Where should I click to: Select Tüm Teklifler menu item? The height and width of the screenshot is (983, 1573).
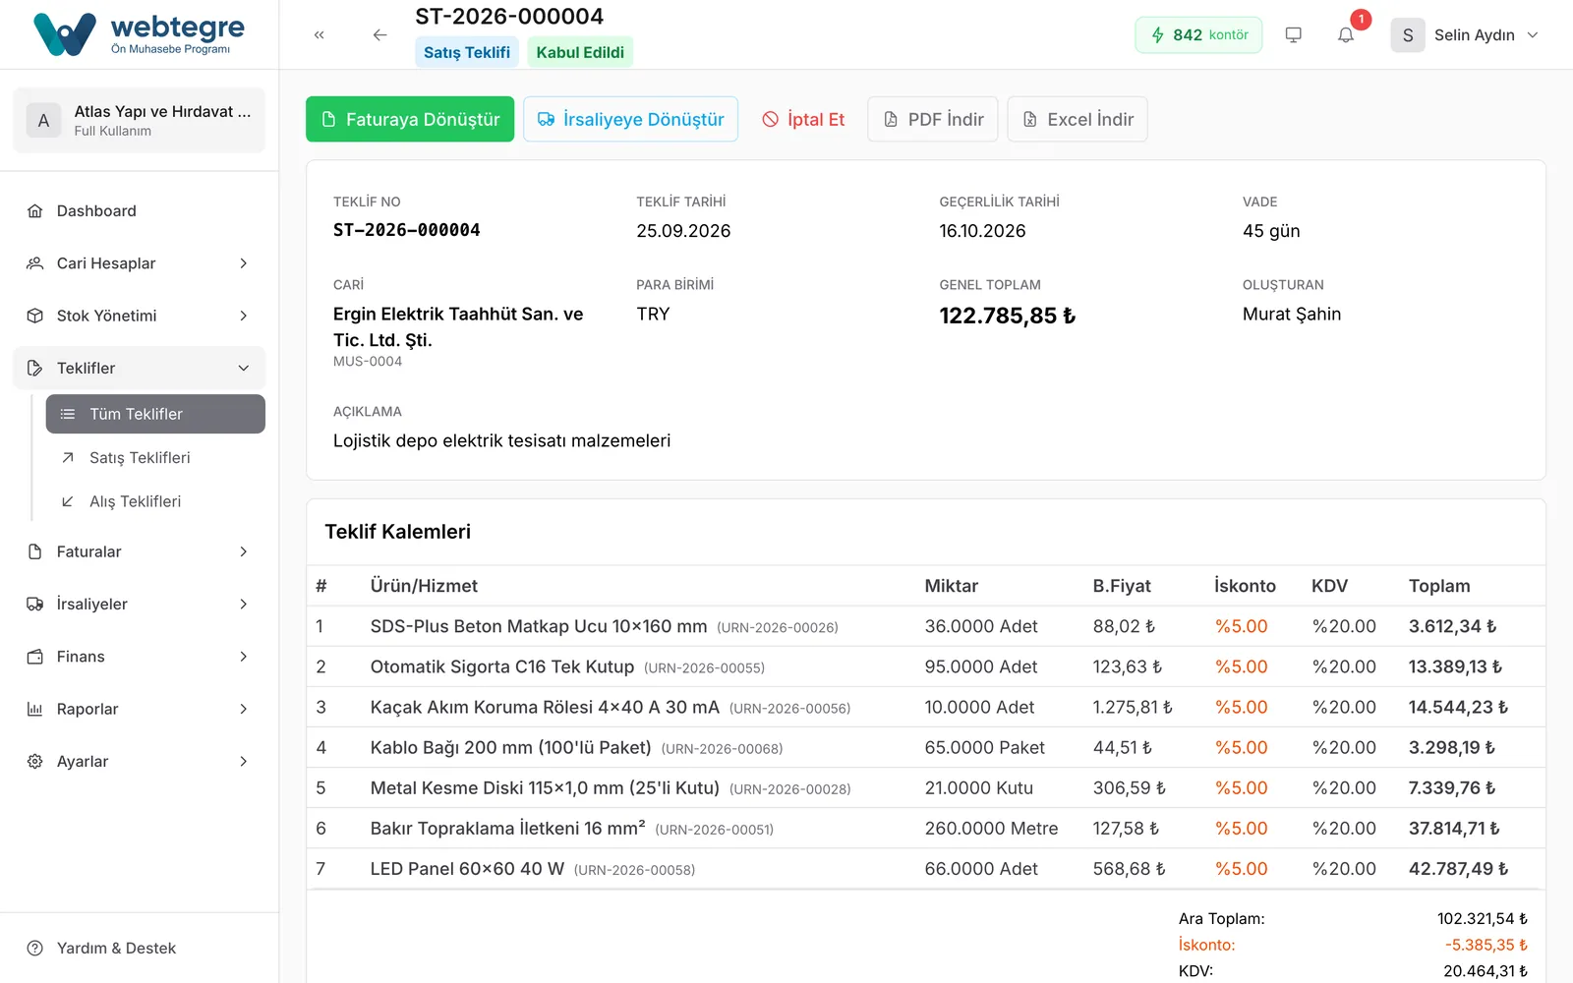click(155, 414)
